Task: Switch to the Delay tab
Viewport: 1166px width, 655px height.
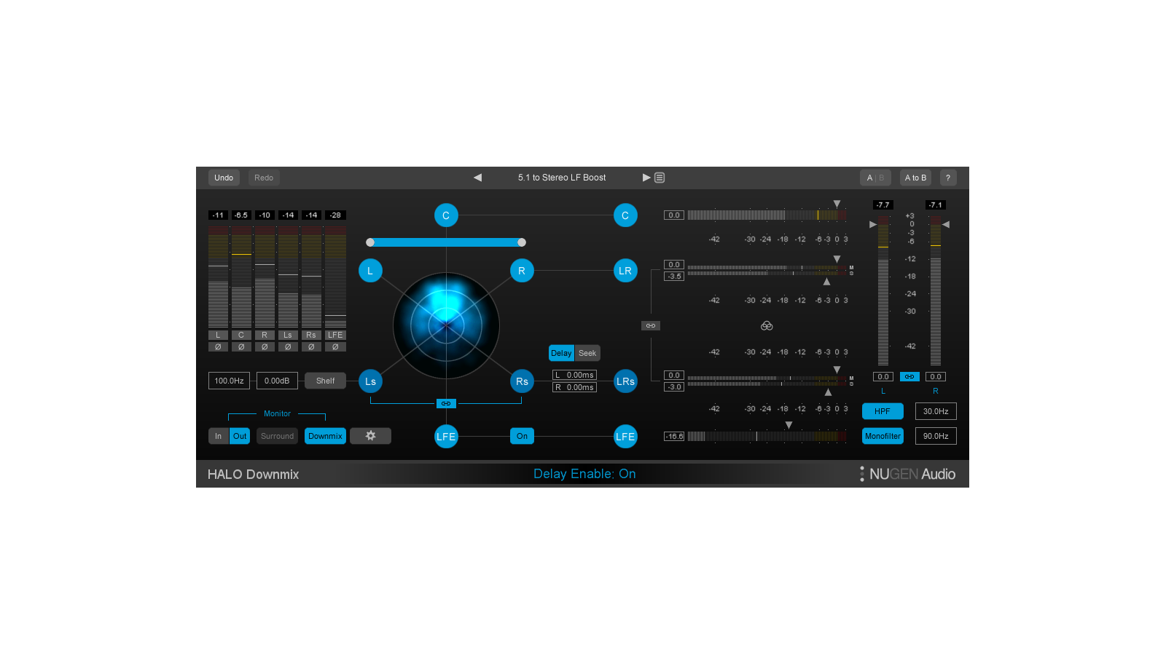Action: point(561,353)
